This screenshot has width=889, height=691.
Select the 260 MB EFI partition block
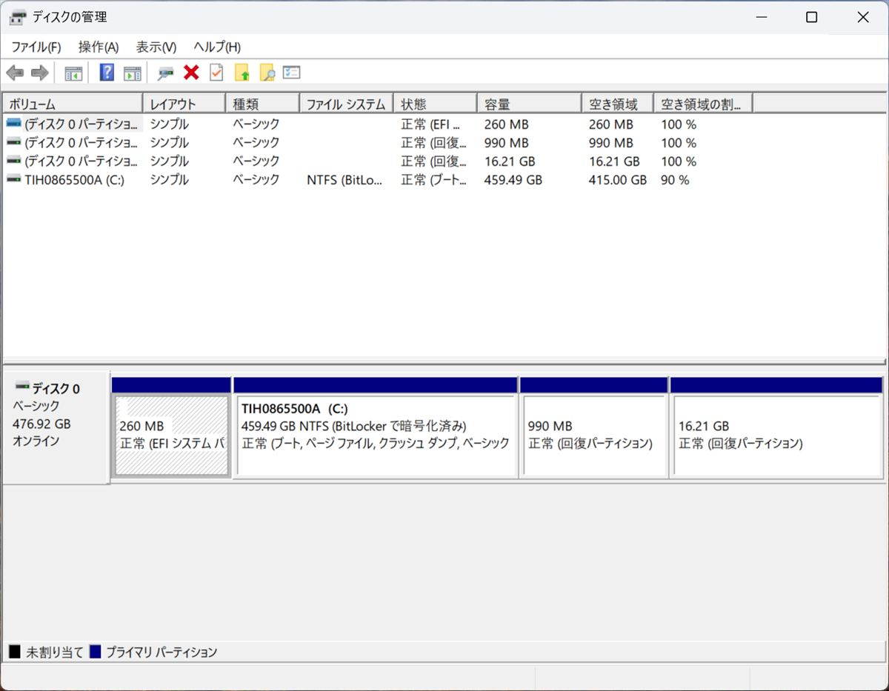tap(171, 435)
